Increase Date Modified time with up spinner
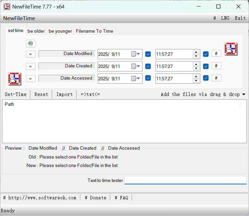 (x=196, y=52)
